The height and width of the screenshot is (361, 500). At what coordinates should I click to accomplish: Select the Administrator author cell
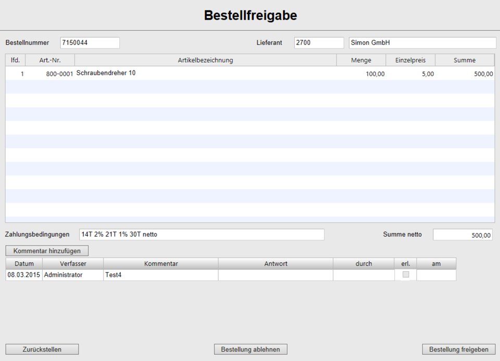click(x=73, y=275)
